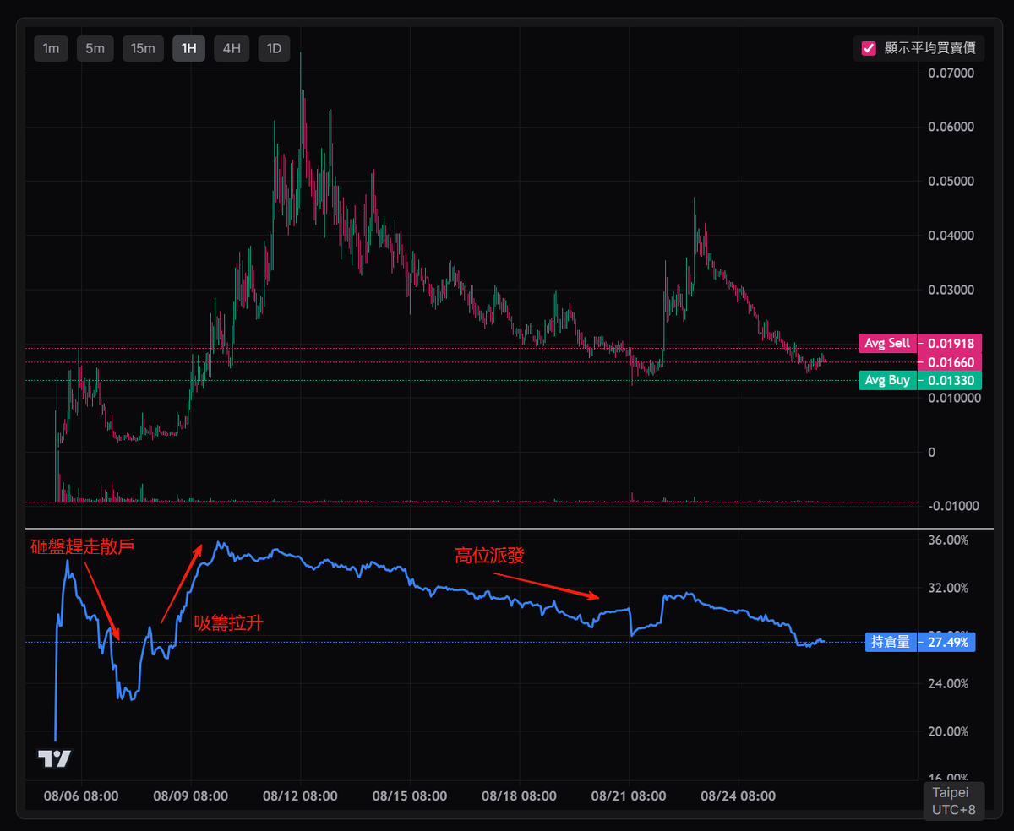Image resolution: width=1014 pixels, height=831 pixels.
Task: Click the 0.01330 price tag
Action: click(x=950, y=380)
